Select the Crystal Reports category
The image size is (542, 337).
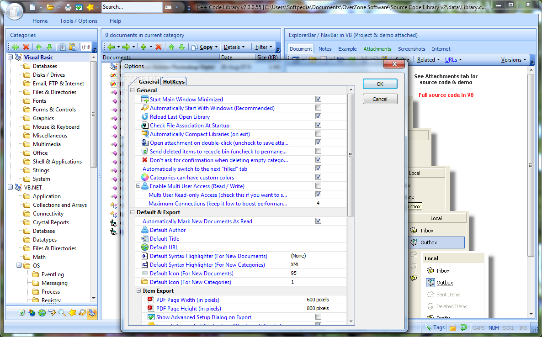(x=51, y=222)
